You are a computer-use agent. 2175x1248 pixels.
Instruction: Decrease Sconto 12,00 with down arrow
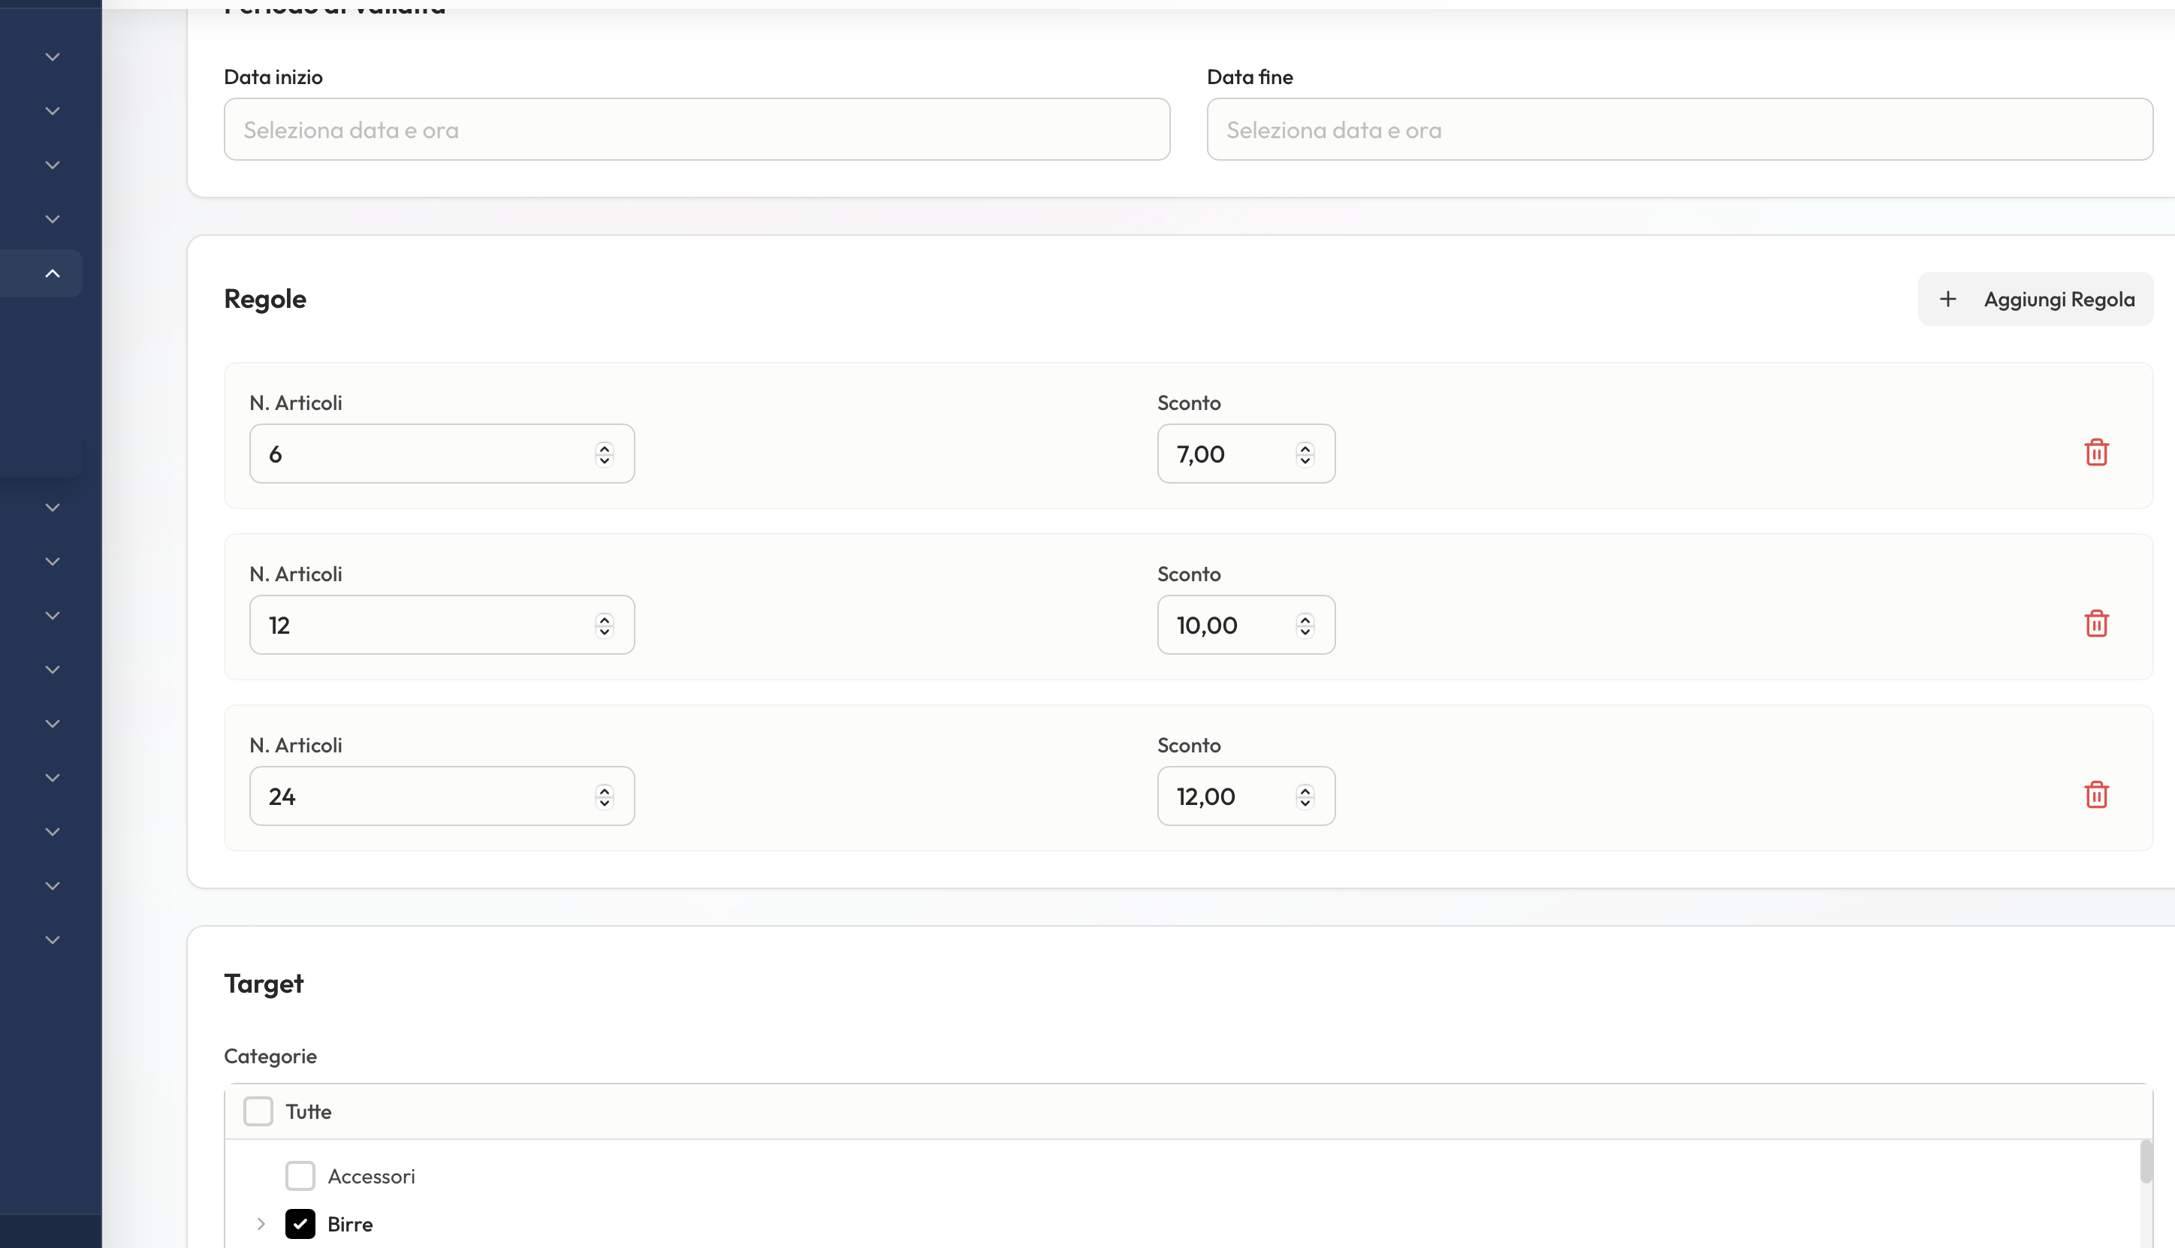coord(1305,803)
